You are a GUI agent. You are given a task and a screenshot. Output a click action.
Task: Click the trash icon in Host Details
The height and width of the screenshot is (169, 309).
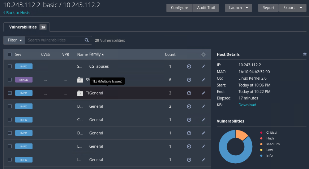305,54
